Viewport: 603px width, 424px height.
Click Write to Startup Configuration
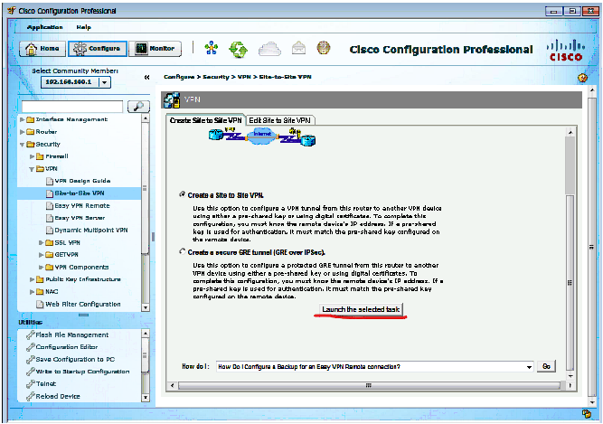pyautogui.click(x=82, y=372)
